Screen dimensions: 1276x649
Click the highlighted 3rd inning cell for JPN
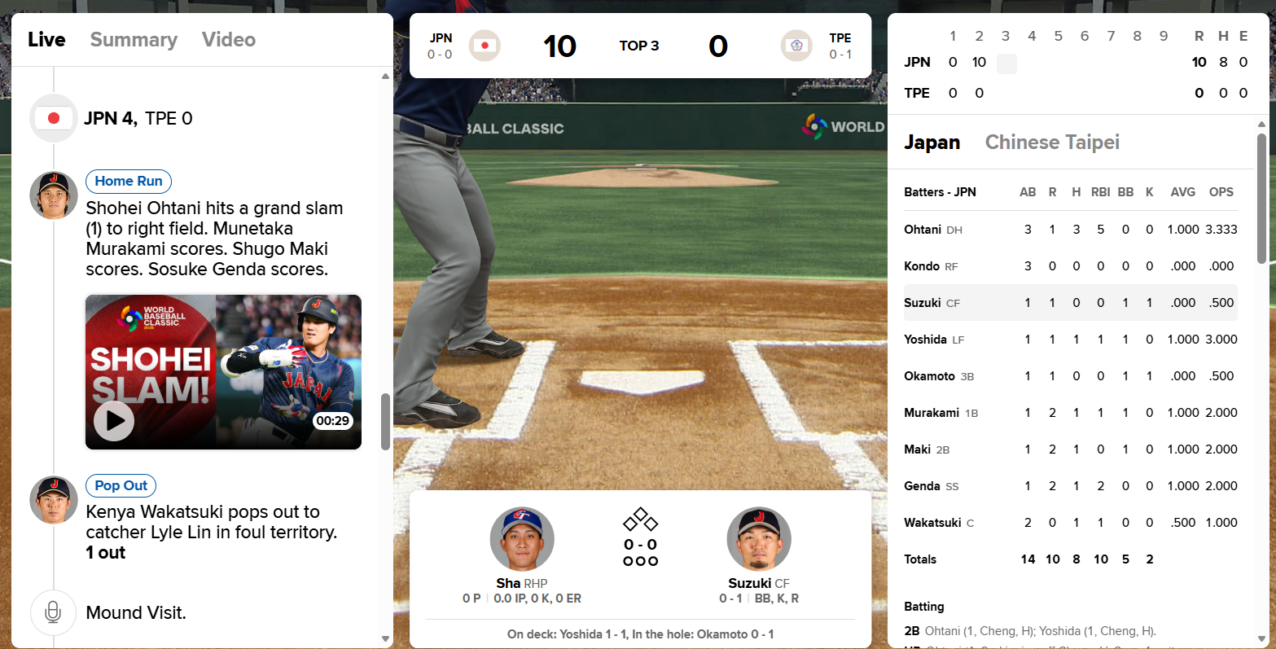(x=1006, y=64)
